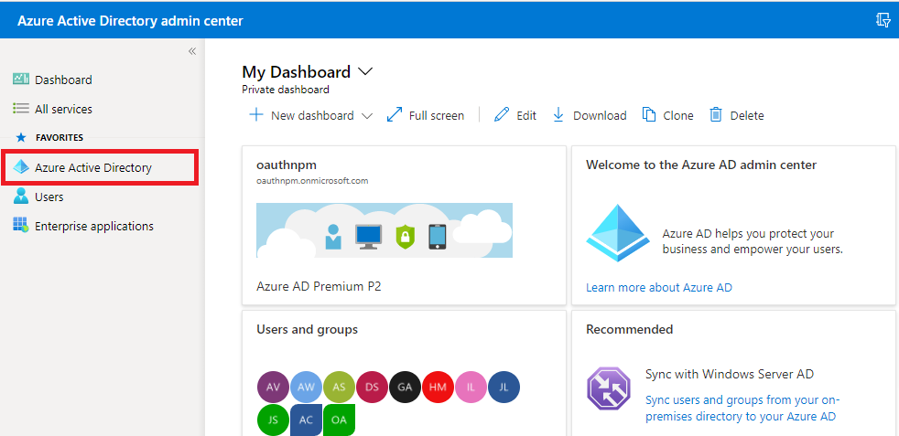
Task: Click the top-right portal header icon
Action: pyautogui.click(x=883, y=20)
